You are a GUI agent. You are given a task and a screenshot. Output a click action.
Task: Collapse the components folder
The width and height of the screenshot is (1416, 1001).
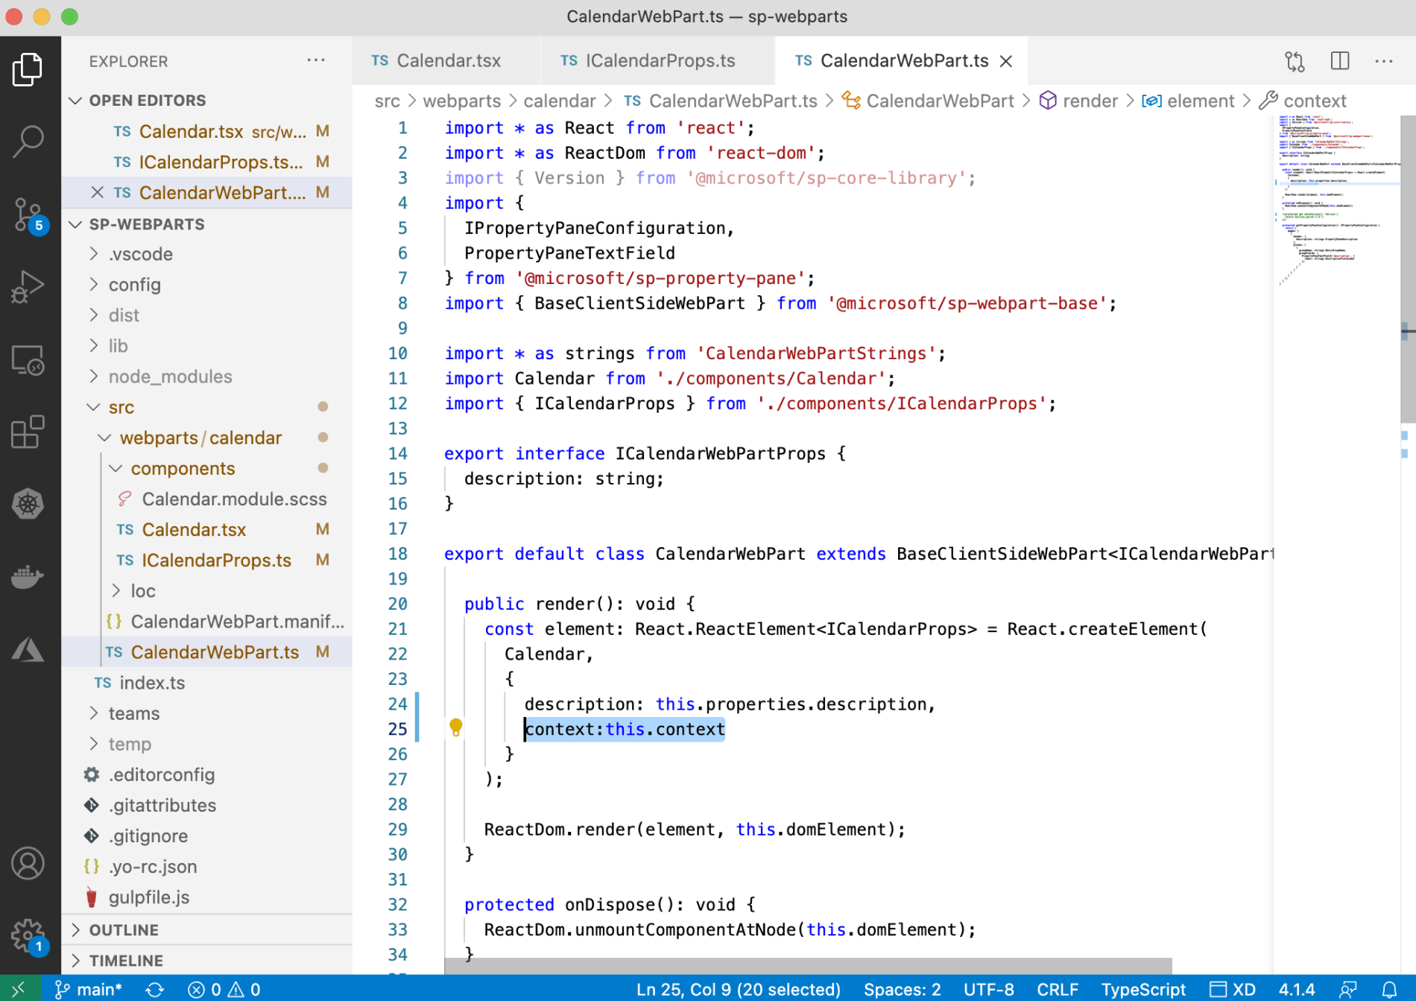pyautogui.click(x=183, y=468)
